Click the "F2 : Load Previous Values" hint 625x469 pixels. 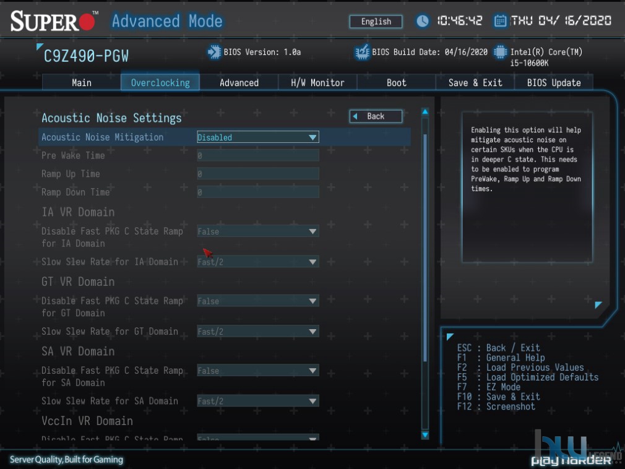[x=520, y=368]
